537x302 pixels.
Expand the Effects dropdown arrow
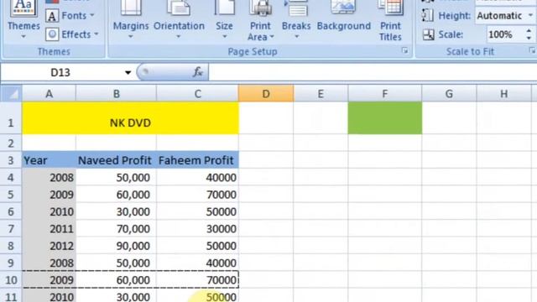click(x=96, y=34)
